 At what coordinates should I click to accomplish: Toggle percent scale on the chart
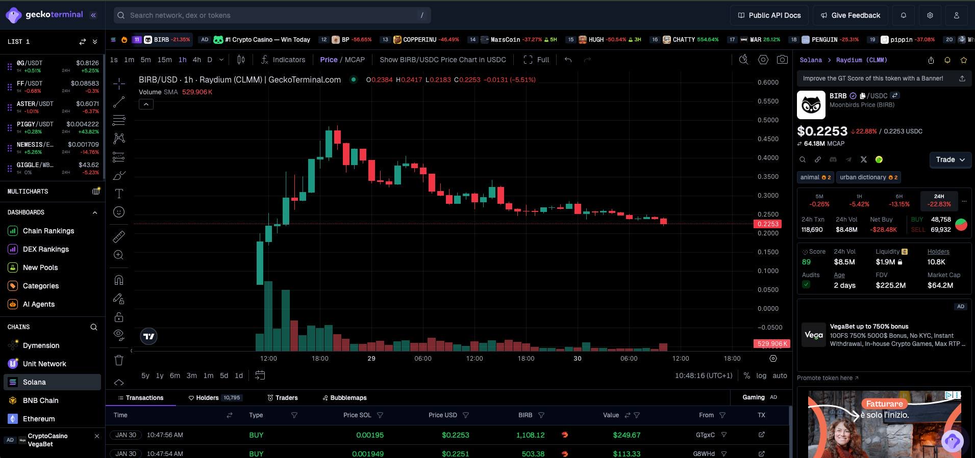(747, 375)
